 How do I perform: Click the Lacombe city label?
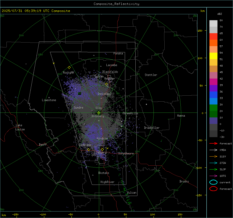click(x=112, y=65)
